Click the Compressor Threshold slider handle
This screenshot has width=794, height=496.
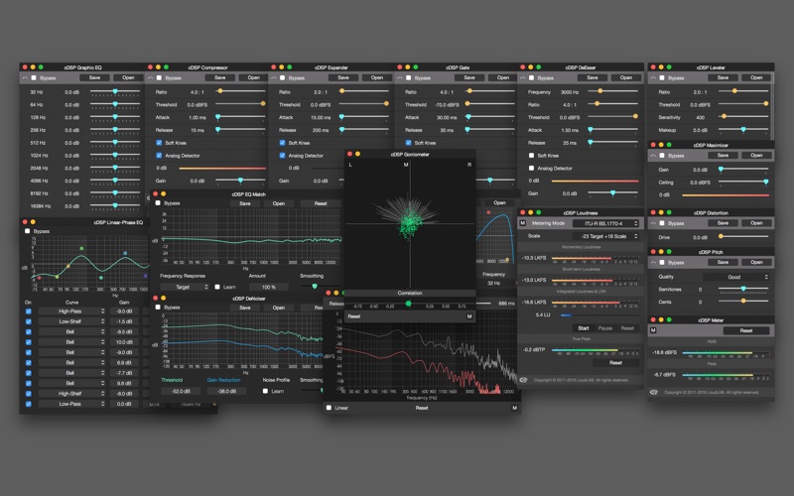(263, 104)
